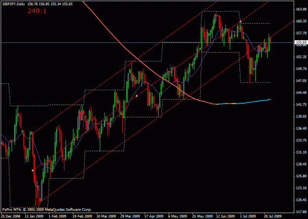308x219 pixels.
Task: Click the 1 Jul 2009 date label
Action: click(x=249, y=216)
